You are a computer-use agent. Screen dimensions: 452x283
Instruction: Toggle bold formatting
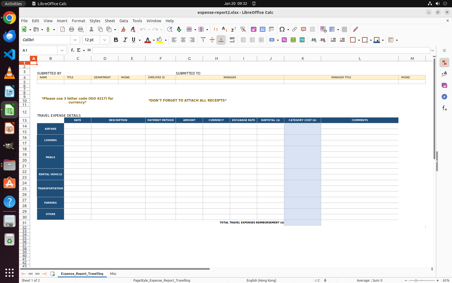pyautogui.click(x=116, y=40)
